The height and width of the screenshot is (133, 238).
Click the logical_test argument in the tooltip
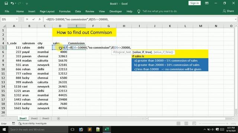[x=123, y=52]
